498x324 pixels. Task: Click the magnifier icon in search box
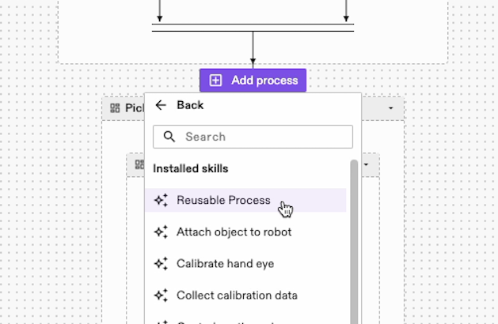(169, 137)
